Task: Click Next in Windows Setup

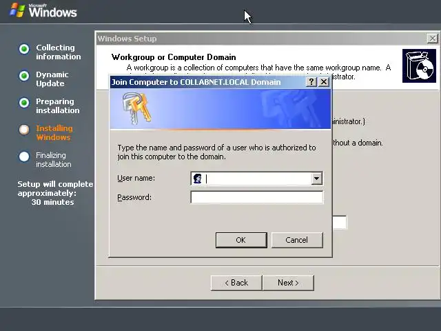Action: click(288, 283)
